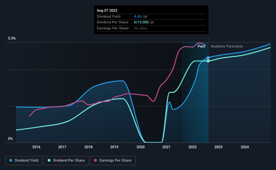Viewport: 276px width, 170px height.
Task: Click the 5.5% y-axis label
Action: click(x=12, y=38)
